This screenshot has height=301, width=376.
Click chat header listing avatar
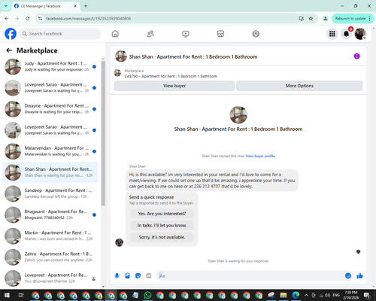(121, 56)
